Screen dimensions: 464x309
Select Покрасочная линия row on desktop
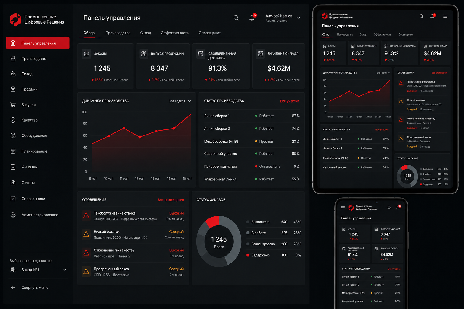click(x=252, y=167)
